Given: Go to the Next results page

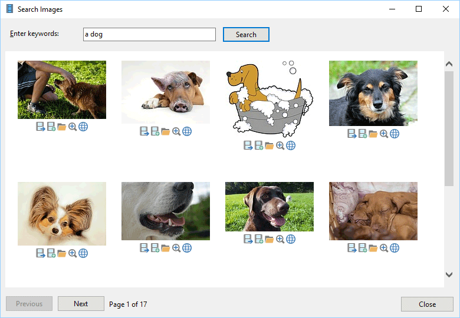Looking at the screenshot, I should point(81,304).
